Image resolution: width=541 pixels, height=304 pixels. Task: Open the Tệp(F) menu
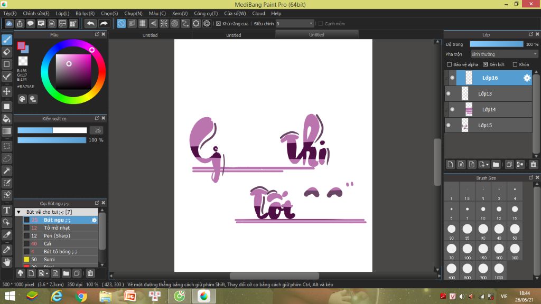pyautogui.click(x=10, y=13)
